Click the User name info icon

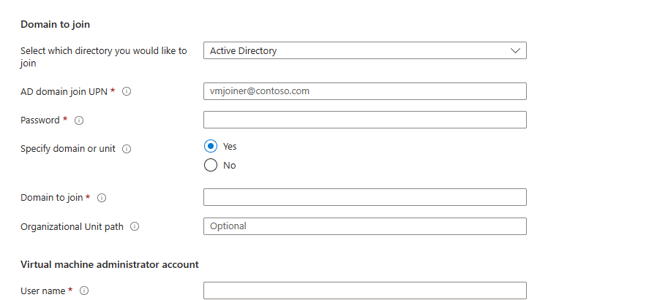pos(84,291)
